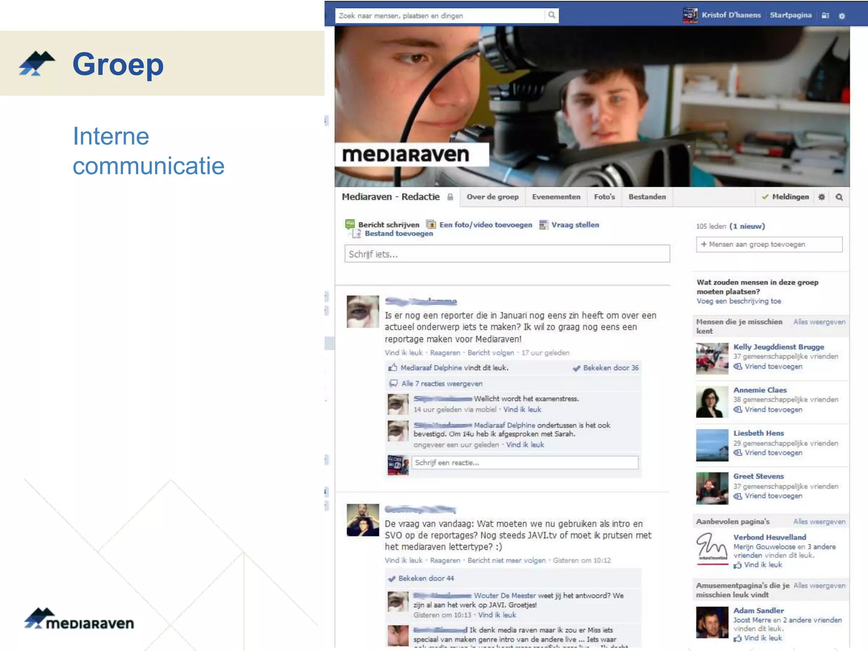Open friend requests icon in top bar
868x651 pixels.
pyautogui.click(x=825, y=16)
